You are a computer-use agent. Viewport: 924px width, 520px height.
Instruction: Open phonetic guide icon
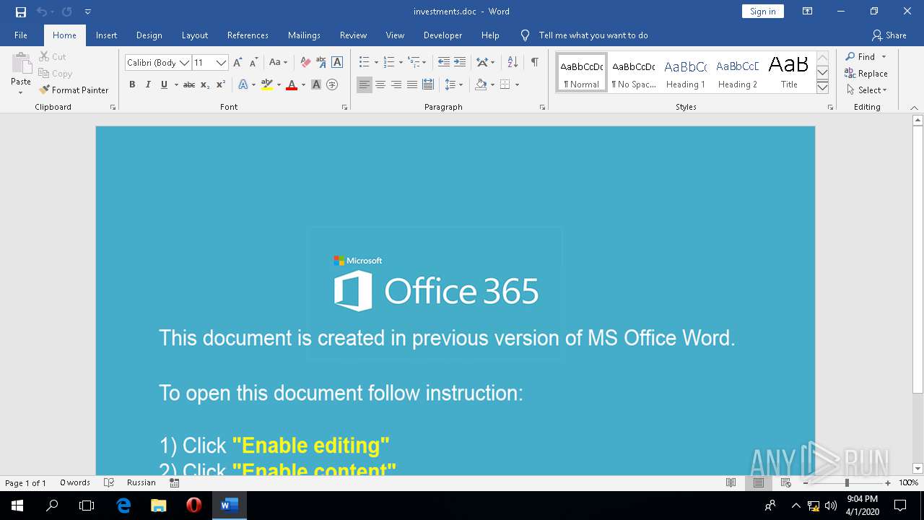coord(321,63)
